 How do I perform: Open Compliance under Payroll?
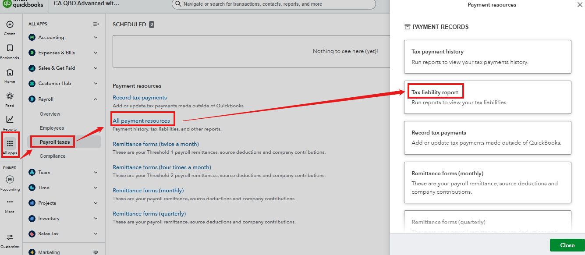click(53, 156)
